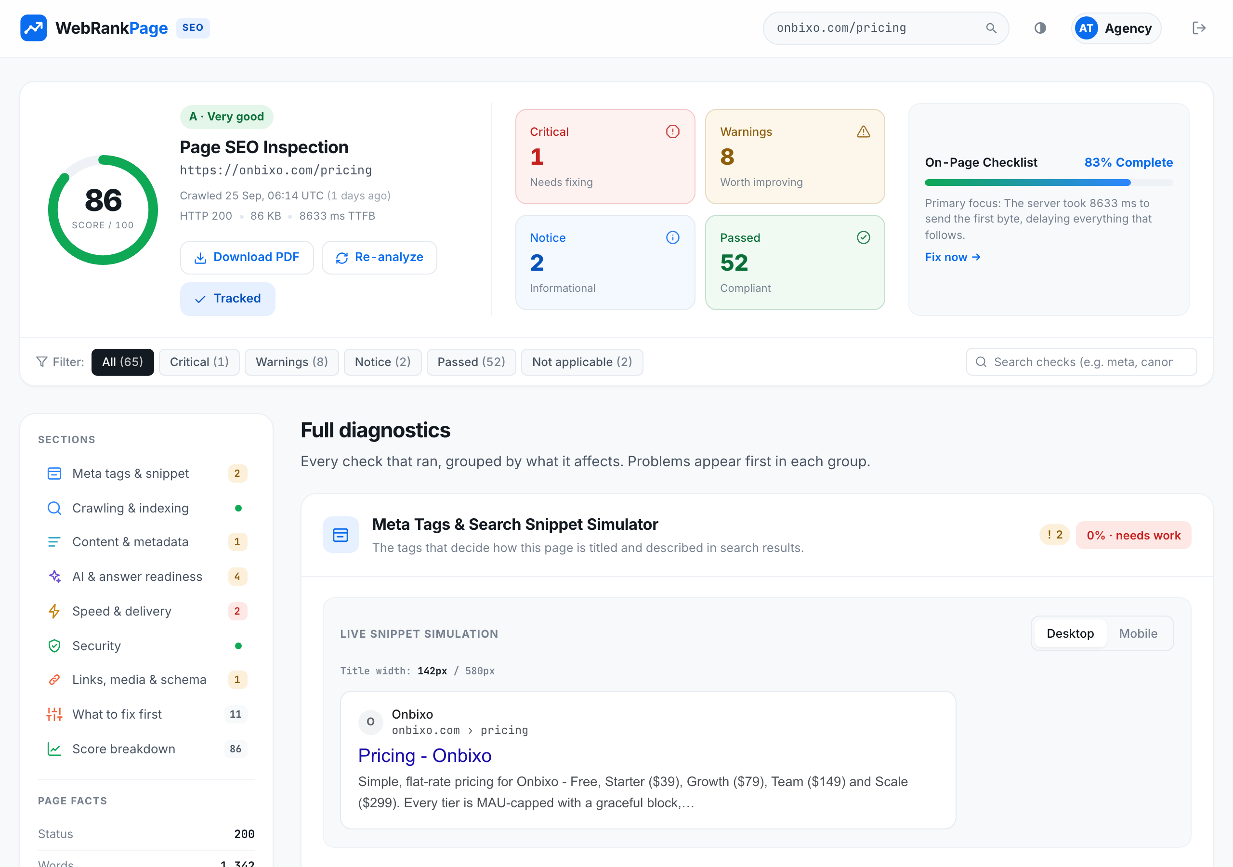Click the Content & metadata lines icon
The height and width of the screenshot is (867, 1233).
point(54,542)
